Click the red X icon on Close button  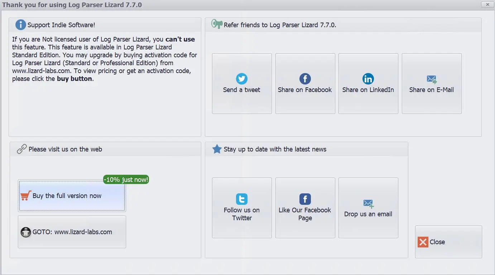(423, 242)
